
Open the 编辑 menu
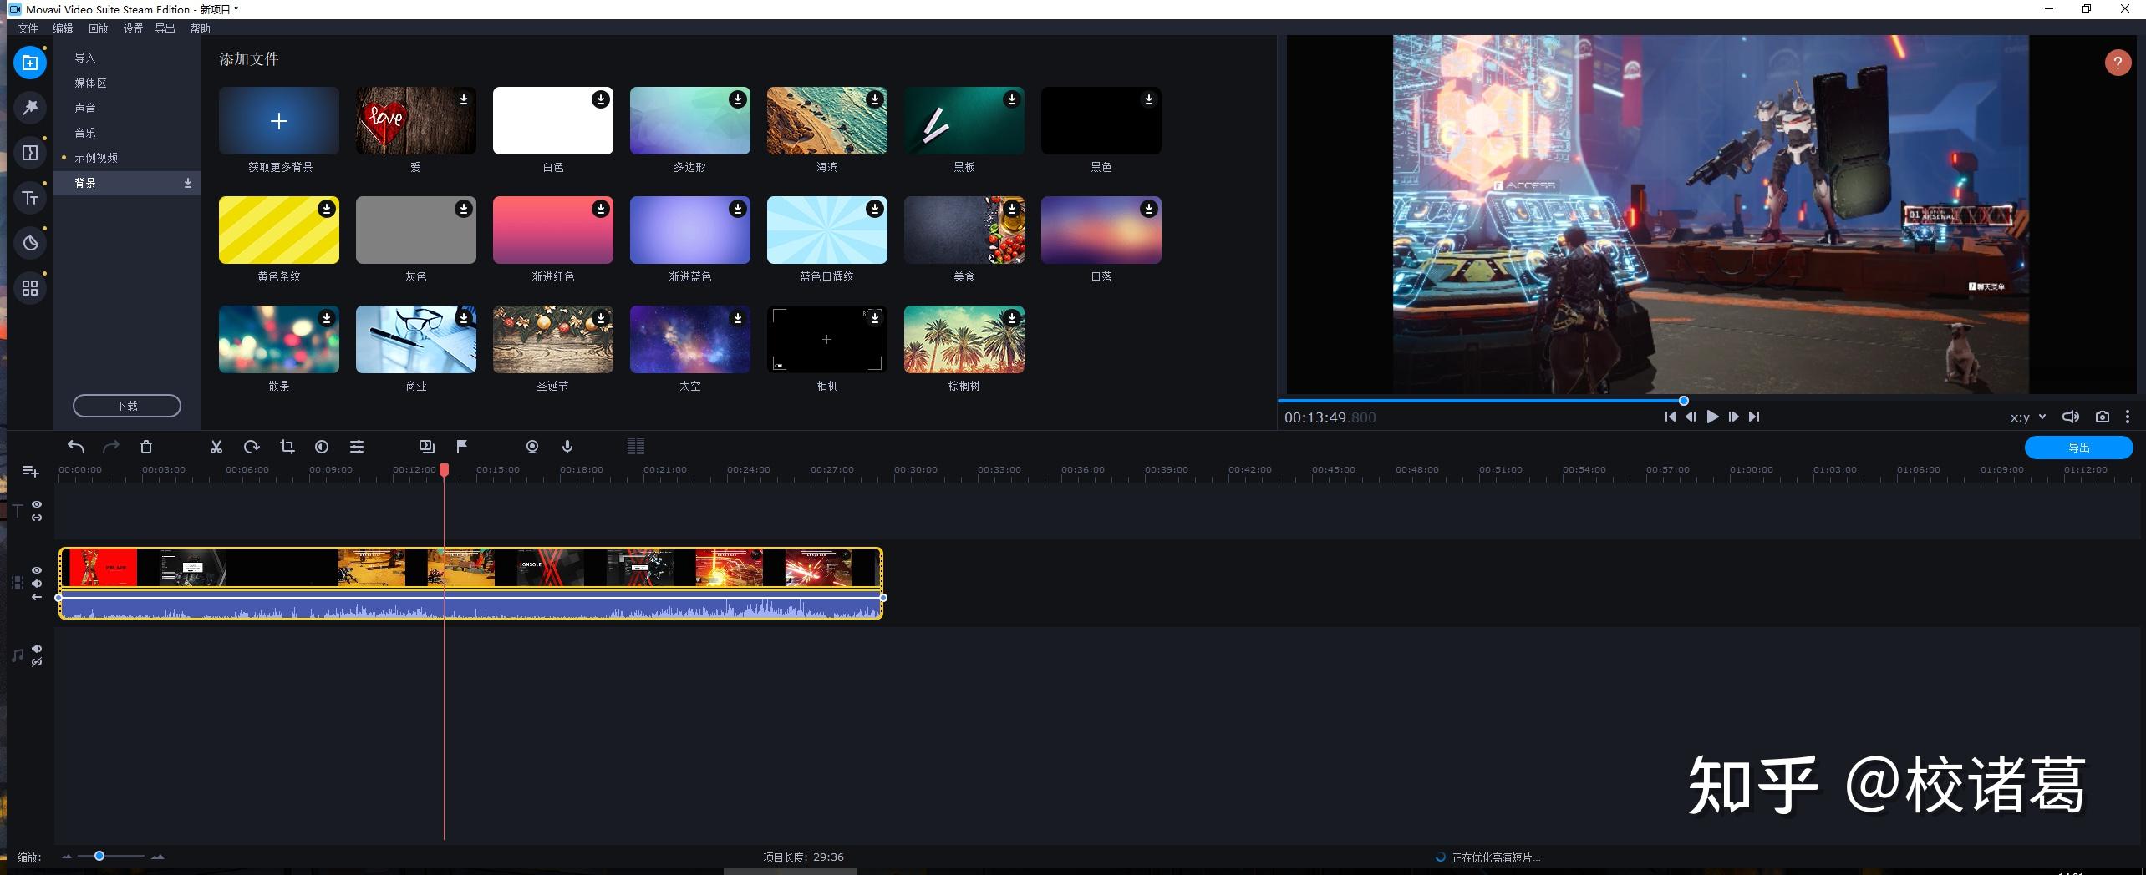[x=63, y=28]
